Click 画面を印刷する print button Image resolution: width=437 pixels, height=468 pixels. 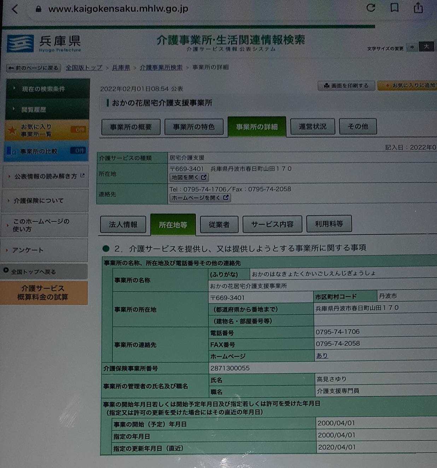[346, 86]
